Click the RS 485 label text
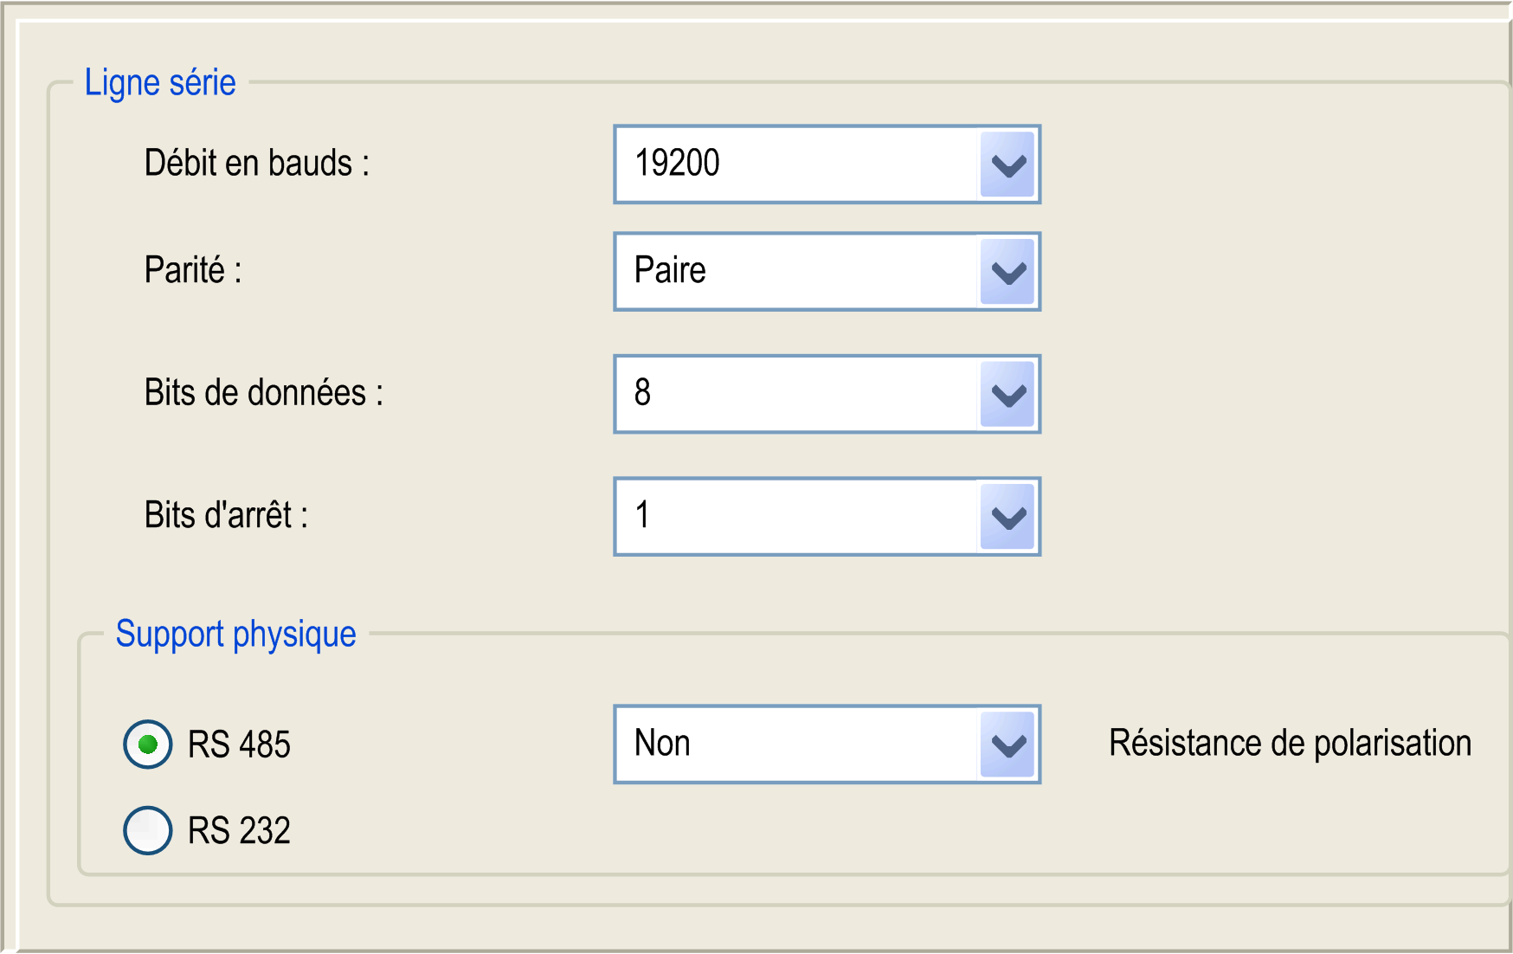This screenshot has height=954, width=1513. 239,745
